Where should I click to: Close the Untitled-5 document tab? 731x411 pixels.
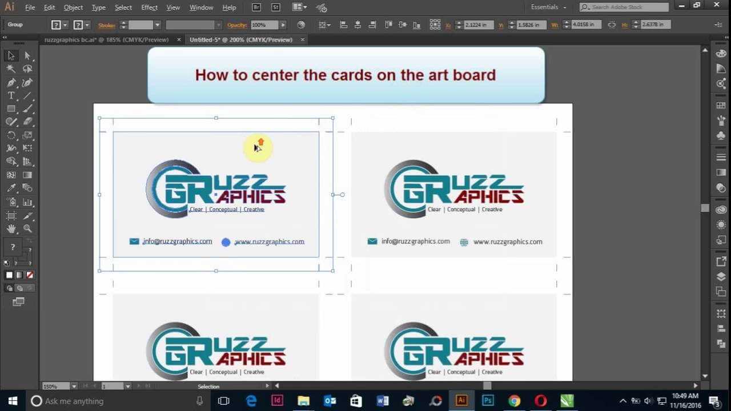pos(302,40)
